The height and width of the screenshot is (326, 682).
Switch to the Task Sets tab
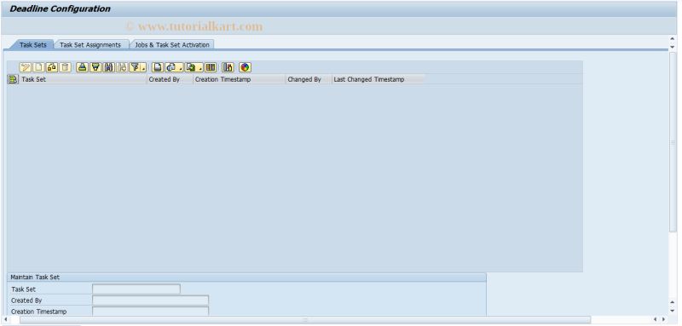(33, 45)
